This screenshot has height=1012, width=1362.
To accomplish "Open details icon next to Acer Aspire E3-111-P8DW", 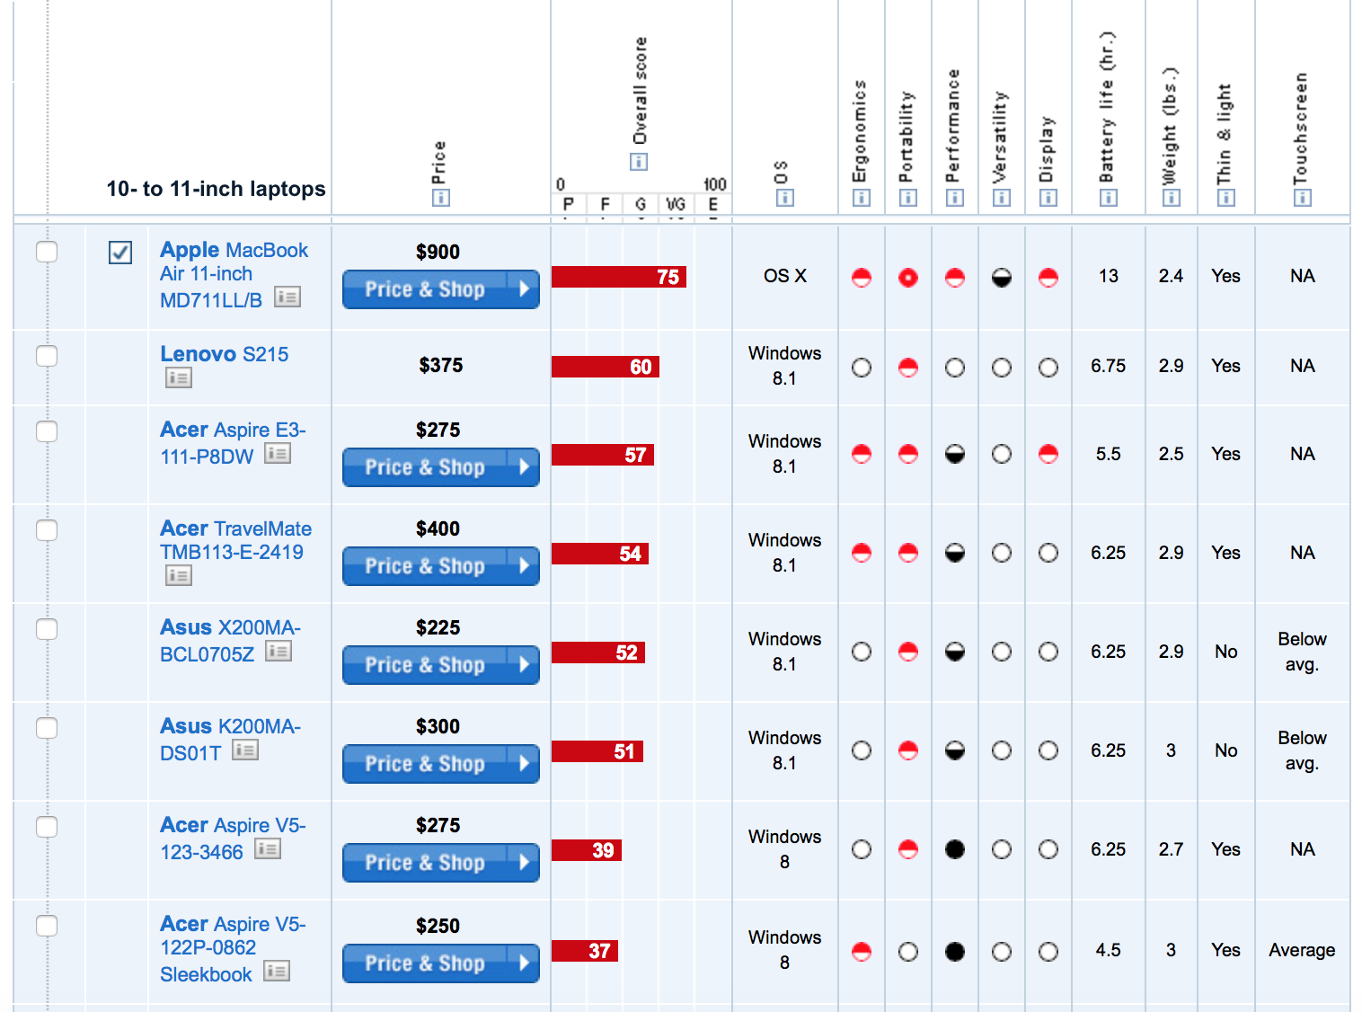I will (x=278, y=454).
